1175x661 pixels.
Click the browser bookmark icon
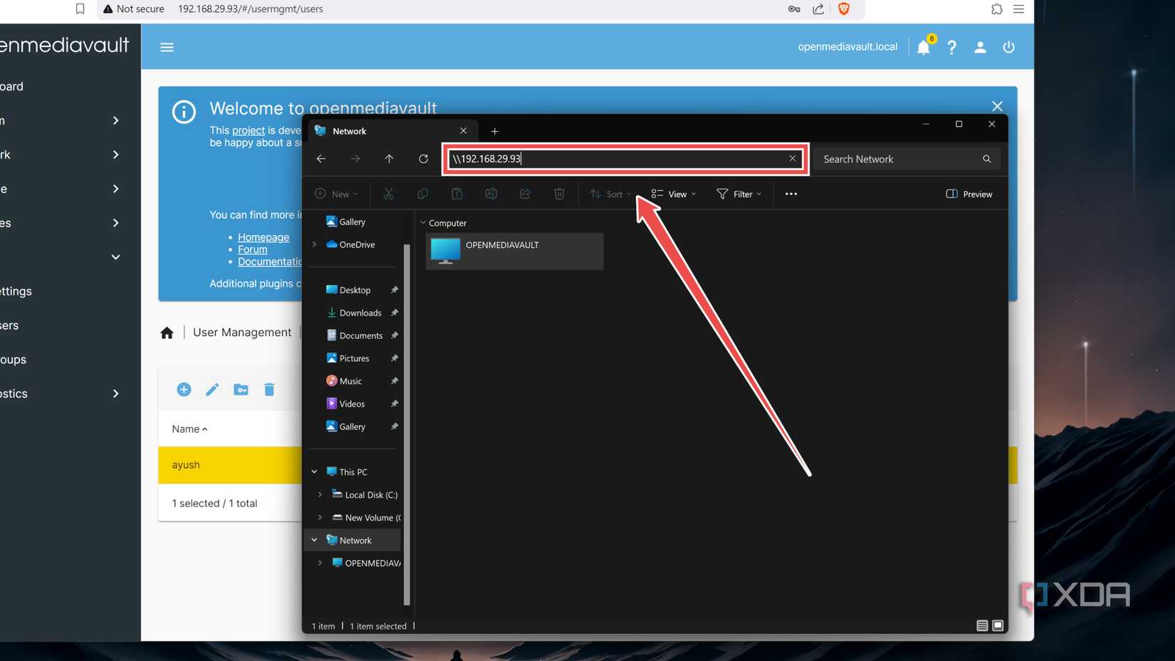tap(80, 9)
